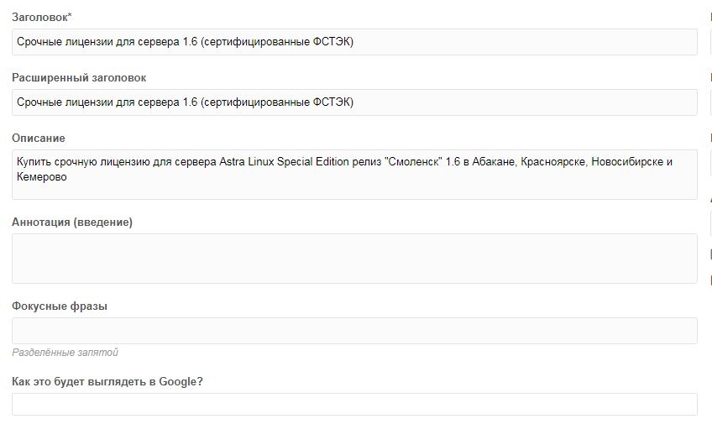712x445 pixels.
Task: Click the word 'Смоленск' in the description
Action: [413, 162]
